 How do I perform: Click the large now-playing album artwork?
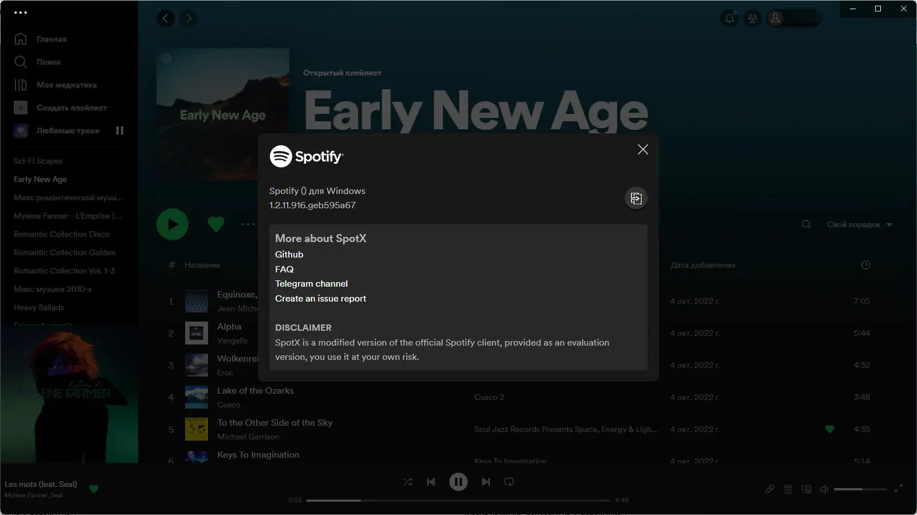(69, 394)
